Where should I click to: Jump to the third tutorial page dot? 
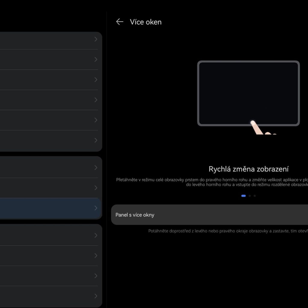pyautogui.click(x=255, y=196)
